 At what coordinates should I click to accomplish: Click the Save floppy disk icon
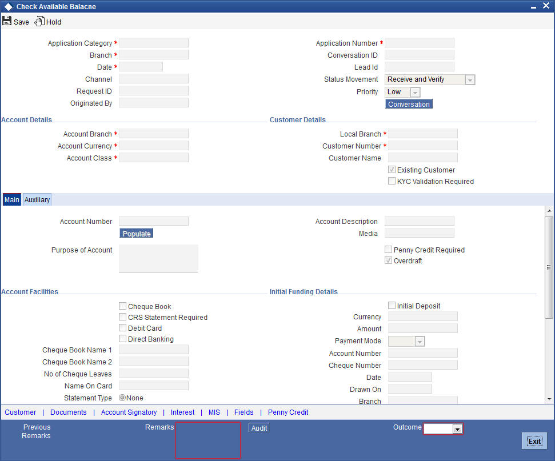(x=7, y=21)
